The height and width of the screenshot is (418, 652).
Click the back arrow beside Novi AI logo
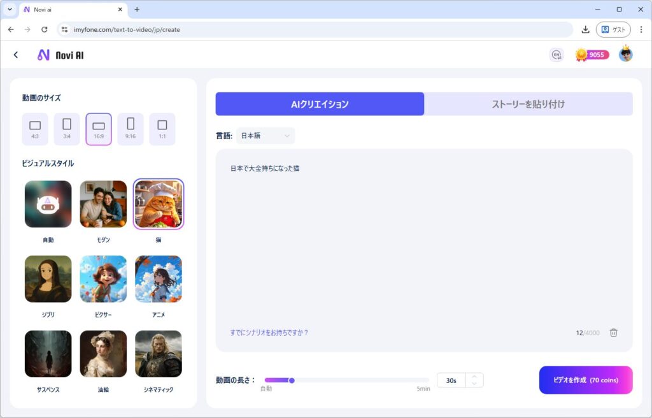tap(16, 55)
